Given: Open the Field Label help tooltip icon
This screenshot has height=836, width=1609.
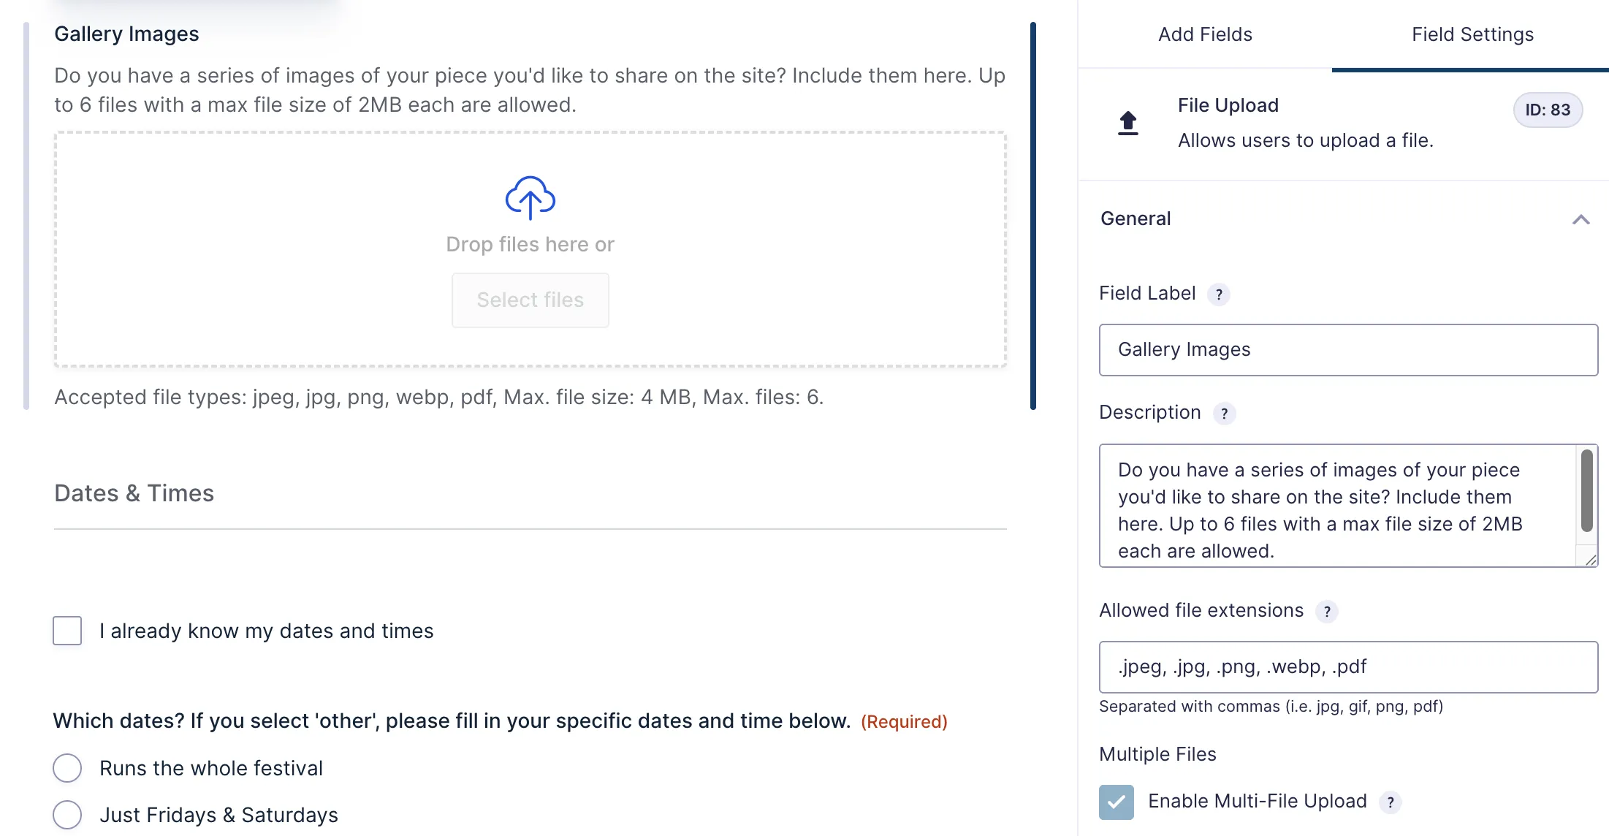Looking at the screenshot, I should [1219, 294].
